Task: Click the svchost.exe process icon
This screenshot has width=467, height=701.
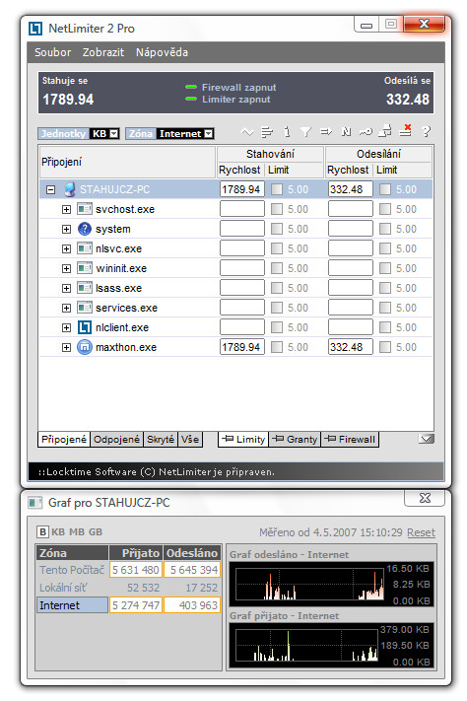Action: pos(85,209)
